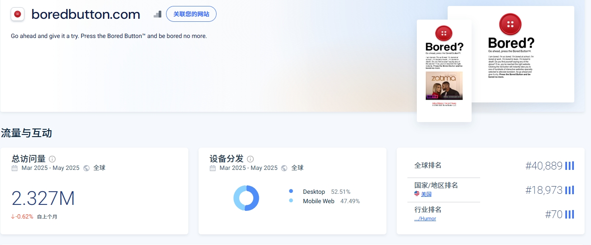Click the Desktop 52.51% label

[x=327, y=192]
